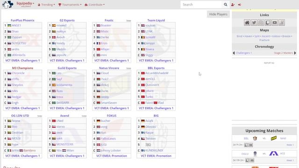
Task: Expand the Contribute menu
Action: click(94, 5)
